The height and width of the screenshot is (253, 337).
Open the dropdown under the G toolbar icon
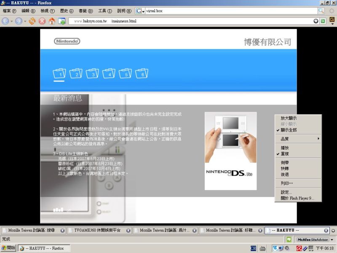point(332,24)
